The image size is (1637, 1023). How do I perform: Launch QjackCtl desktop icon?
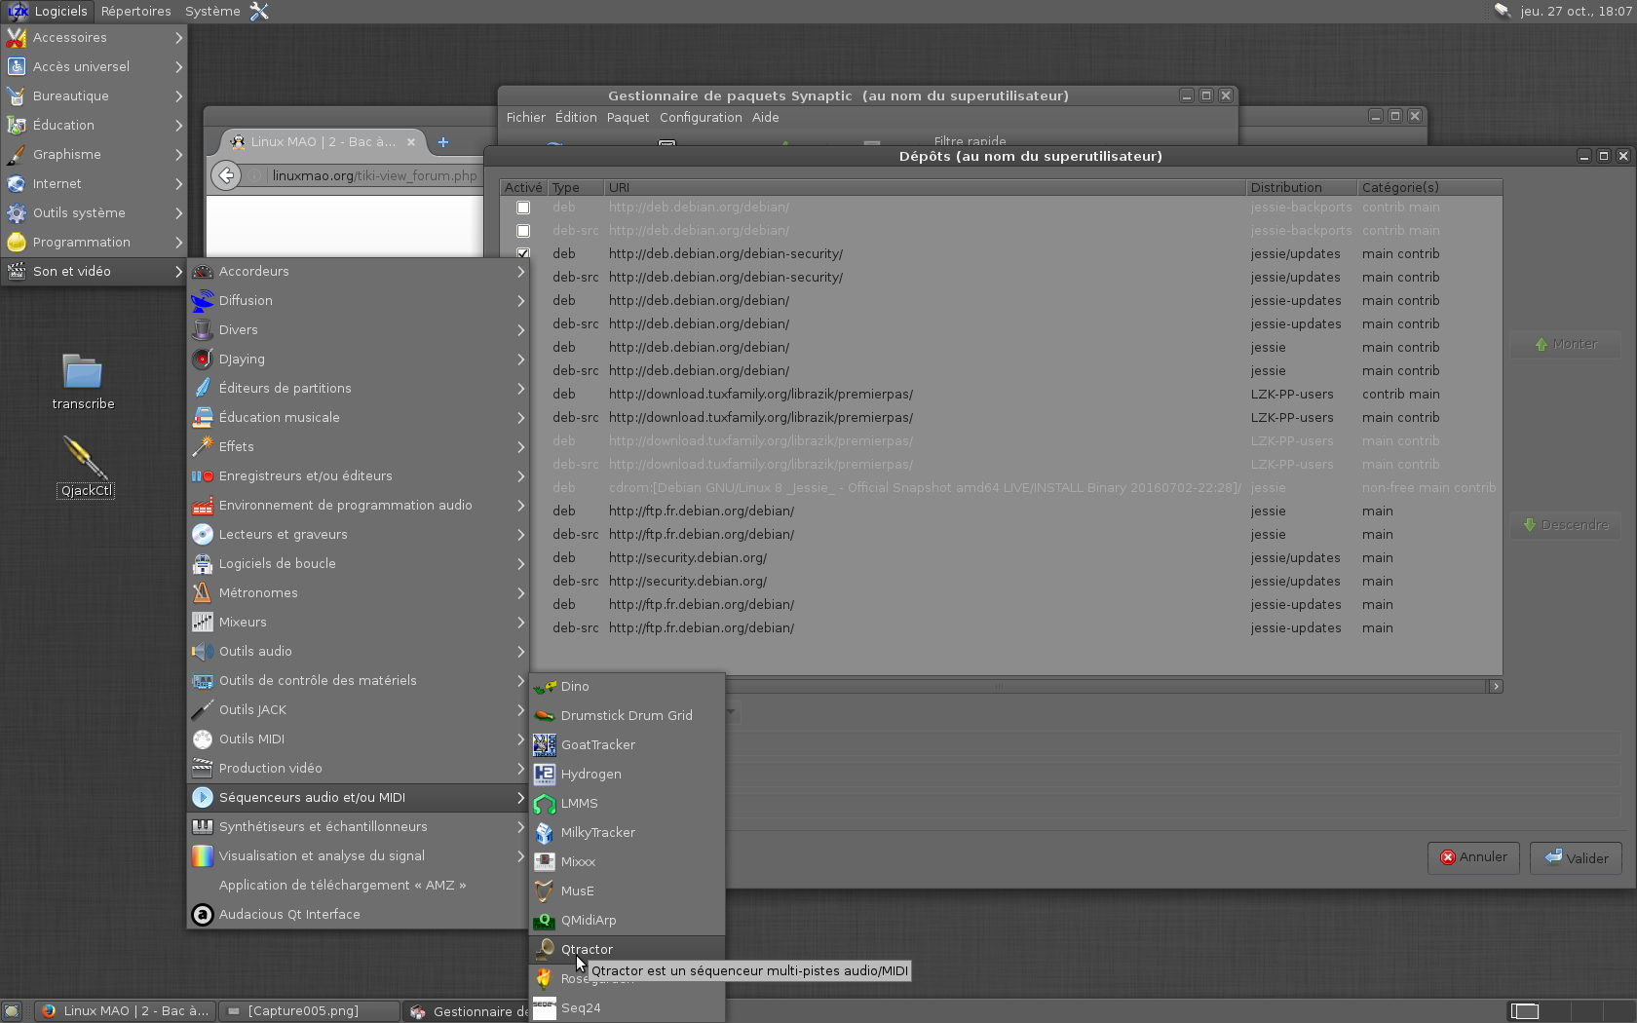(86, 457)
